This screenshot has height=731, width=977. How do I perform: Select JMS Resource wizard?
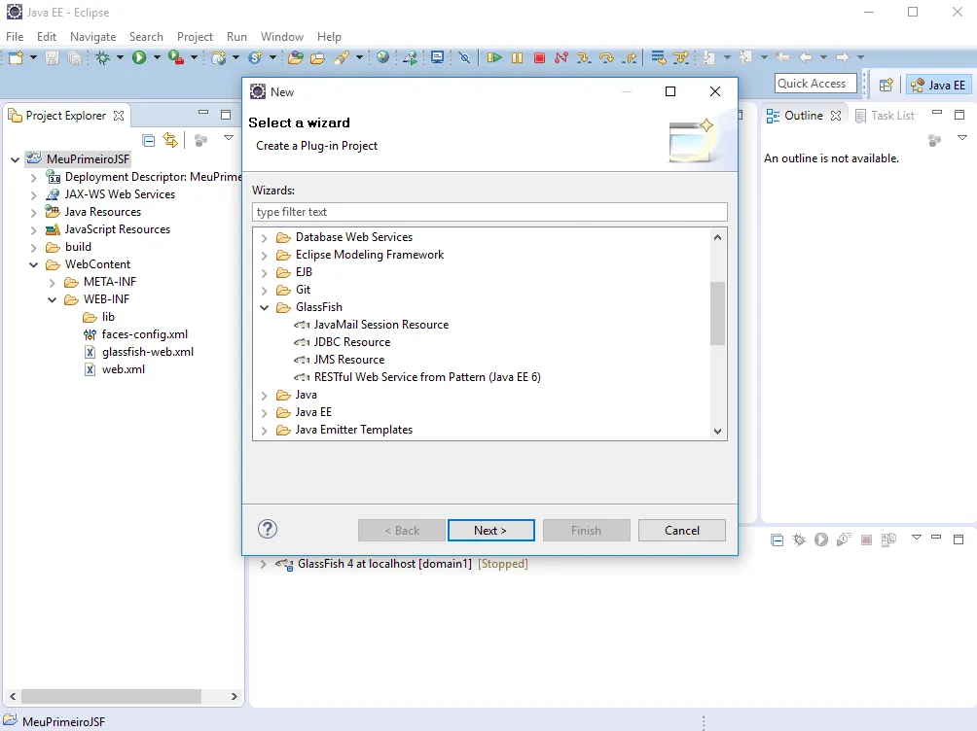pos(349,360)
